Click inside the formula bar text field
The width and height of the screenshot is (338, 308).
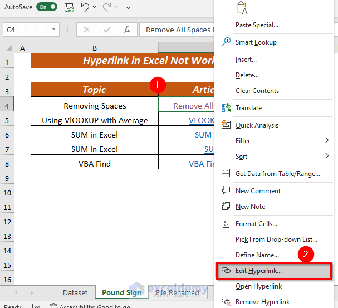(178, 30)
